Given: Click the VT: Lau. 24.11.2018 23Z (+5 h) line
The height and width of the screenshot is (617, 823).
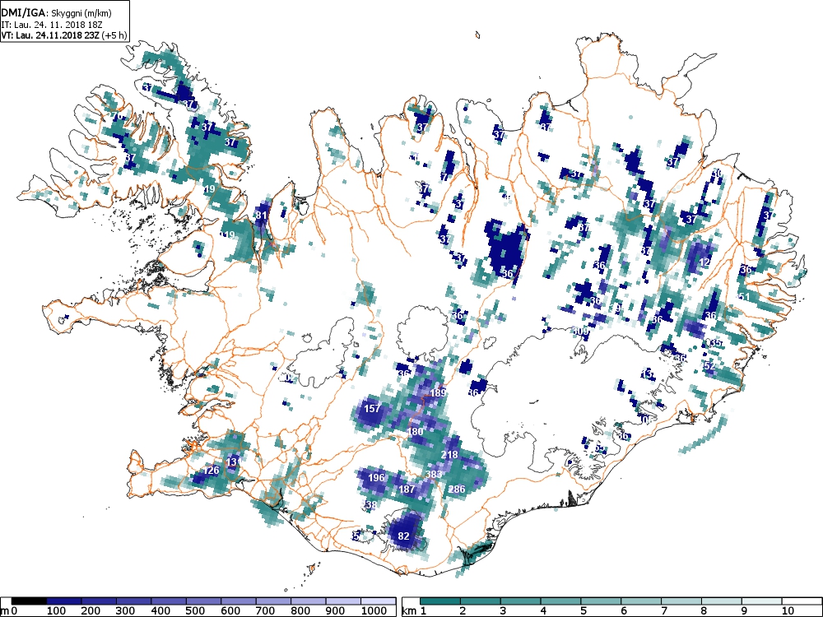Looking at the screenshot, I should tap(64, 35).
